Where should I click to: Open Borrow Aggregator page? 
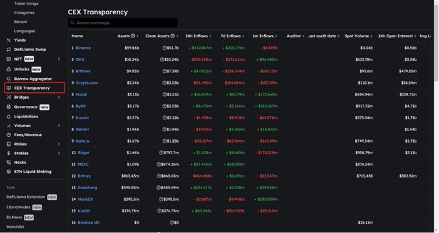coord(33,79)
